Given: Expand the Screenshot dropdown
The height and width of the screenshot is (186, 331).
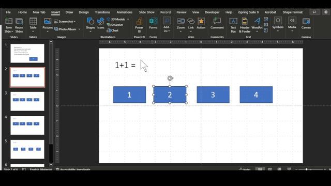Looking at the screenshot, I should pos(74,22).
